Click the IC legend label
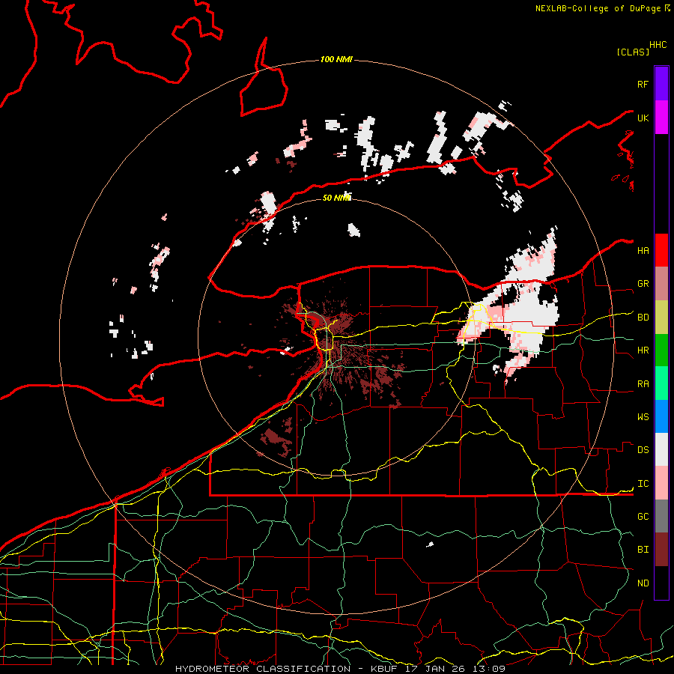The width and height of the screenshot is (674, 674). click(643, 484)
